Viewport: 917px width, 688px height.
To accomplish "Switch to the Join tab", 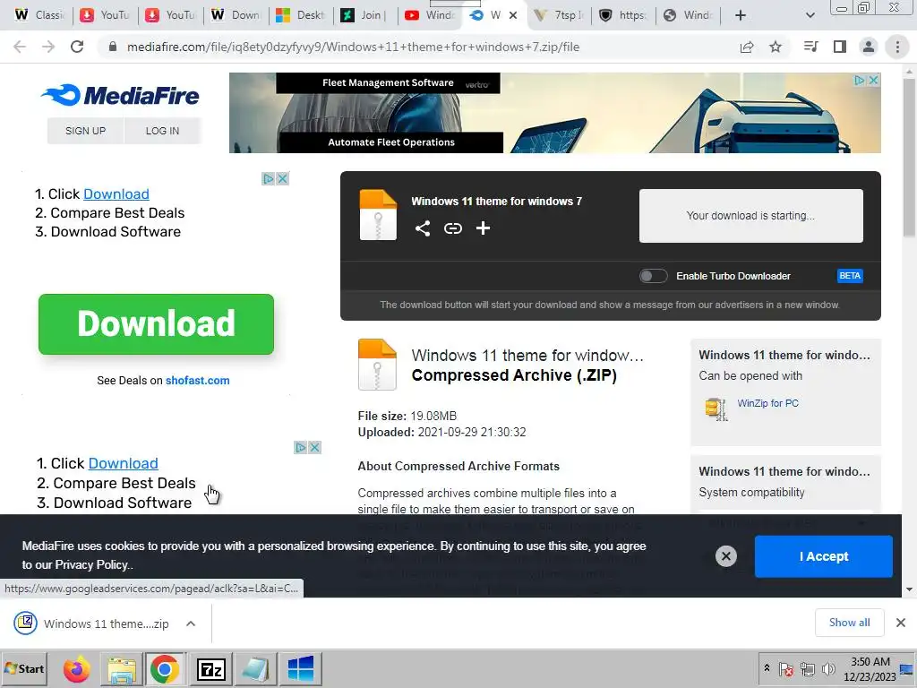I will pyautogui.click(x=365, y=15).
